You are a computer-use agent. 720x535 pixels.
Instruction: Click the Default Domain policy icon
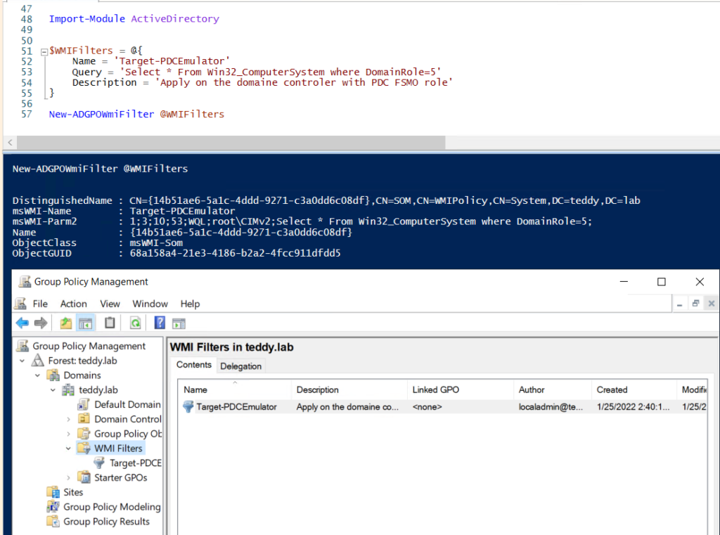[x=84, y=404]
